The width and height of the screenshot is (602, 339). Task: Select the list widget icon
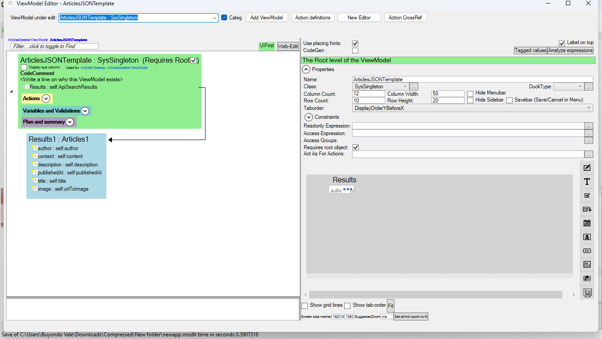click(x=587, y=264)
